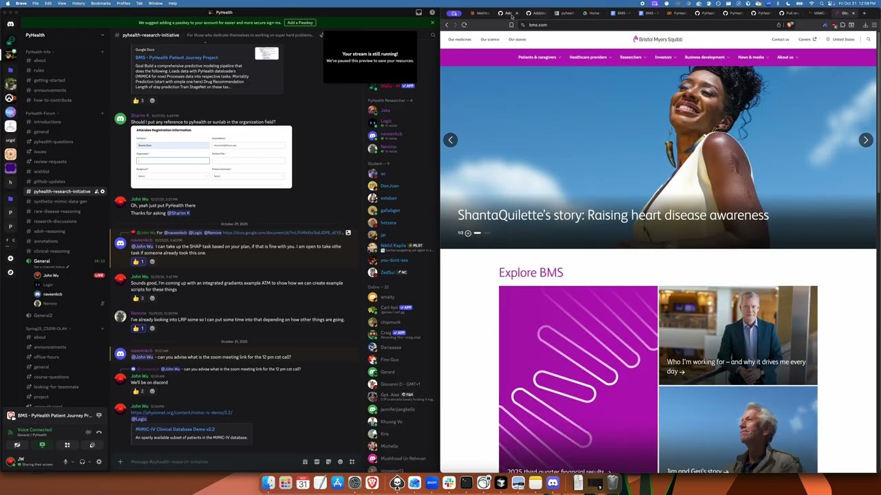
Task: Click browser back arrow
Action: click(447, 25)
